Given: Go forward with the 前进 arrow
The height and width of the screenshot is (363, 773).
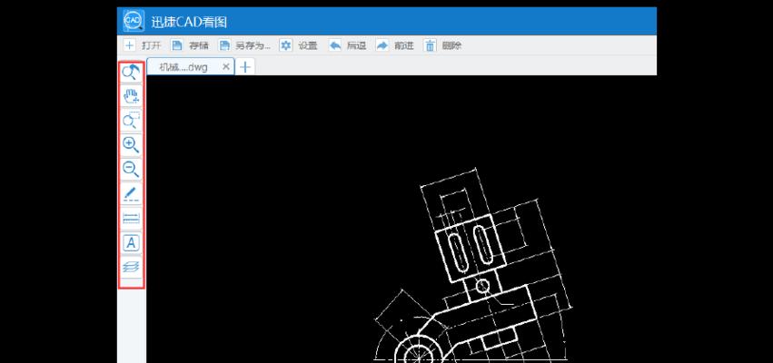Looking at the screenshot, I should (395, 45).
